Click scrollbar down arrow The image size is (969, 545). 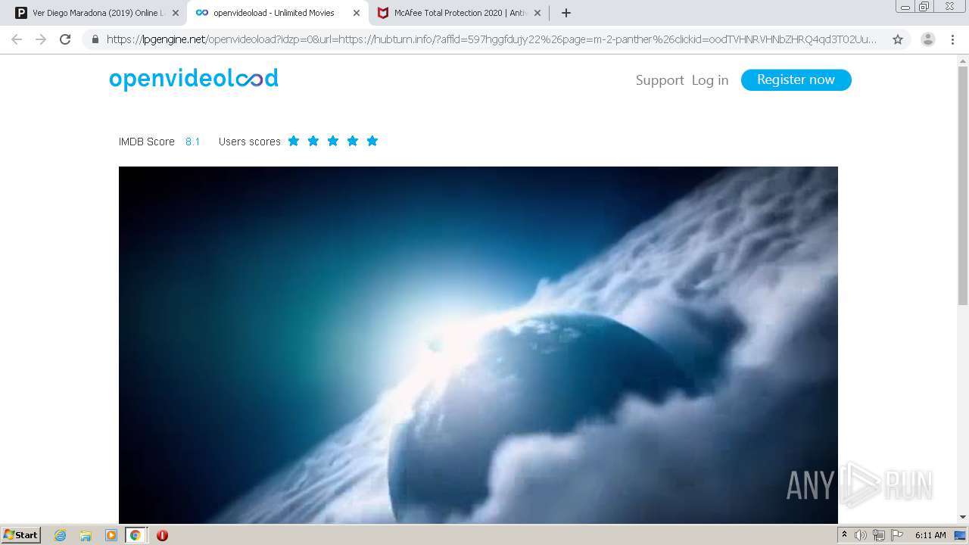tap(963, 517)
